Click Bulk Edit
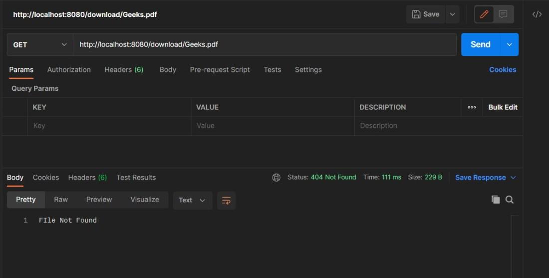549x278 pixels. pyautogui.click(x=503, y=107)
